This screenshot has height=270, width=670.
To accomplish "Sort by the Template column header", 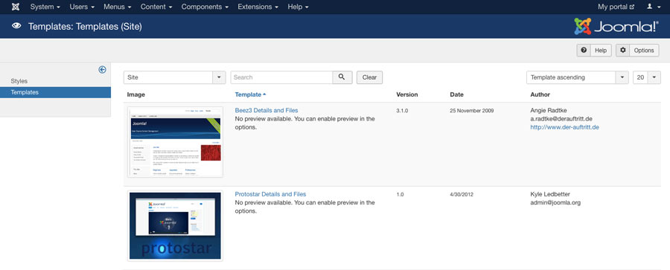I will (250, 94).
